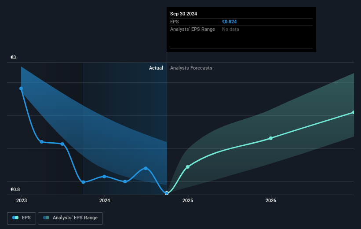
Task: Select the Sep 30 2024 EPS data point
Action: tap(167, 193)
